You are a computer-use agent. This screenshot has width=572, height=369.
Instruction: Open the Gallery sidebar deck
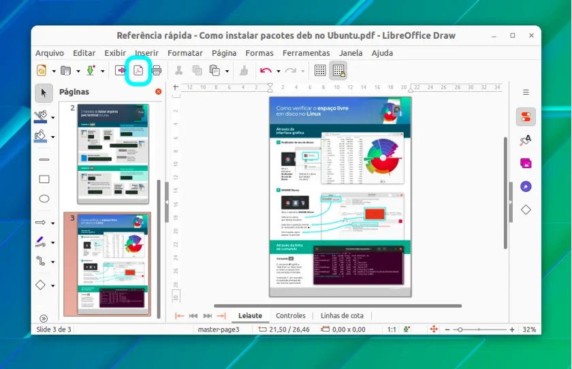[x=526, y=163]
